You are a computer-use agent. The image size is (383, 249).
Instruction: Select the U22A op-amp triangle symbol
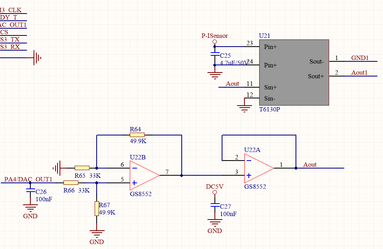[x=259, y=168]
